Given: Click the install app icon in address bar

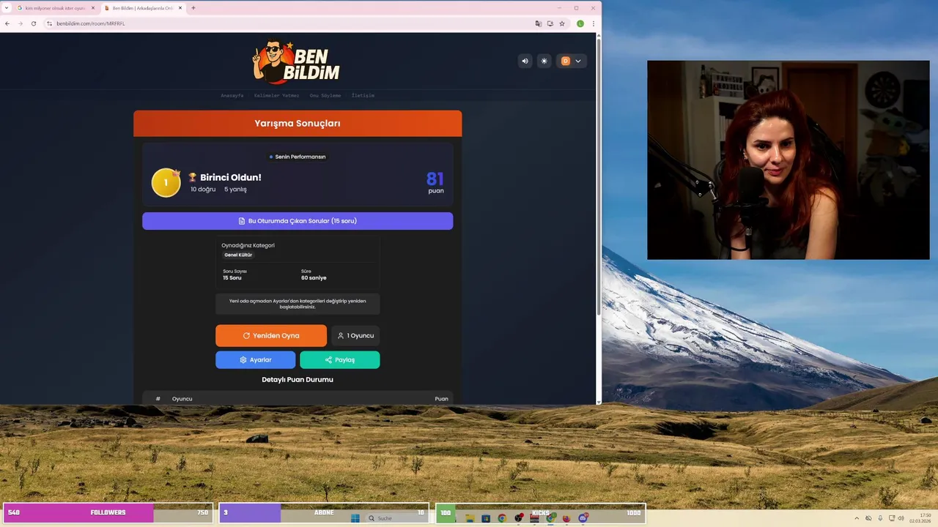Looking at the screenshot, I should click(550, 23).
